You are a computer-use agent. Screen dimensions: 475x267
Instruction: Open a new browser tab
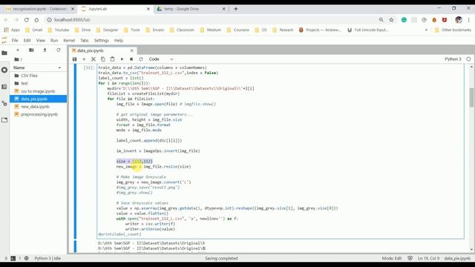[x=236, y=9]
